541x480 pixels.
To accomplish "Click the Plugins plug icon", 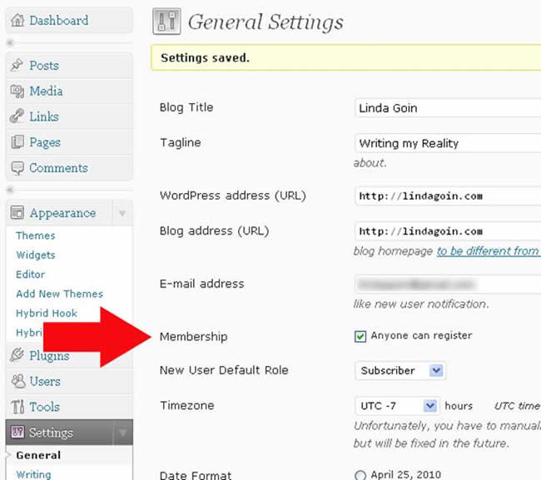I will (x=17, y=355).
